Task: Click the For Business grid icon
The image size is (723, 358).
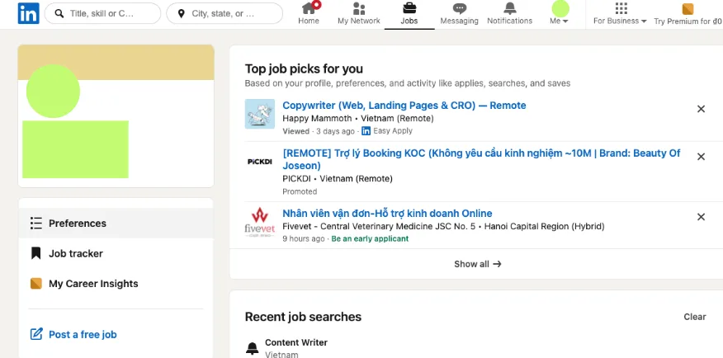Action: pos(621,8)
